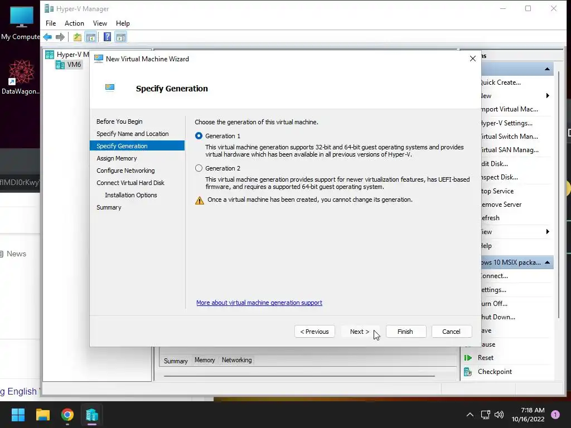Open Virtual Switch Manager action
The image size is (571, 428).
coord(509,137)
